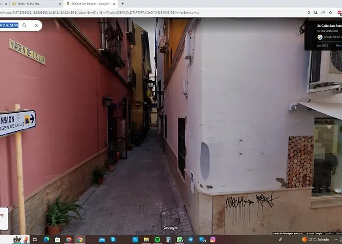Open File Explorer from taskbar
The height and width of the screenshot is (244, 342).
click(x=146, y=240)
